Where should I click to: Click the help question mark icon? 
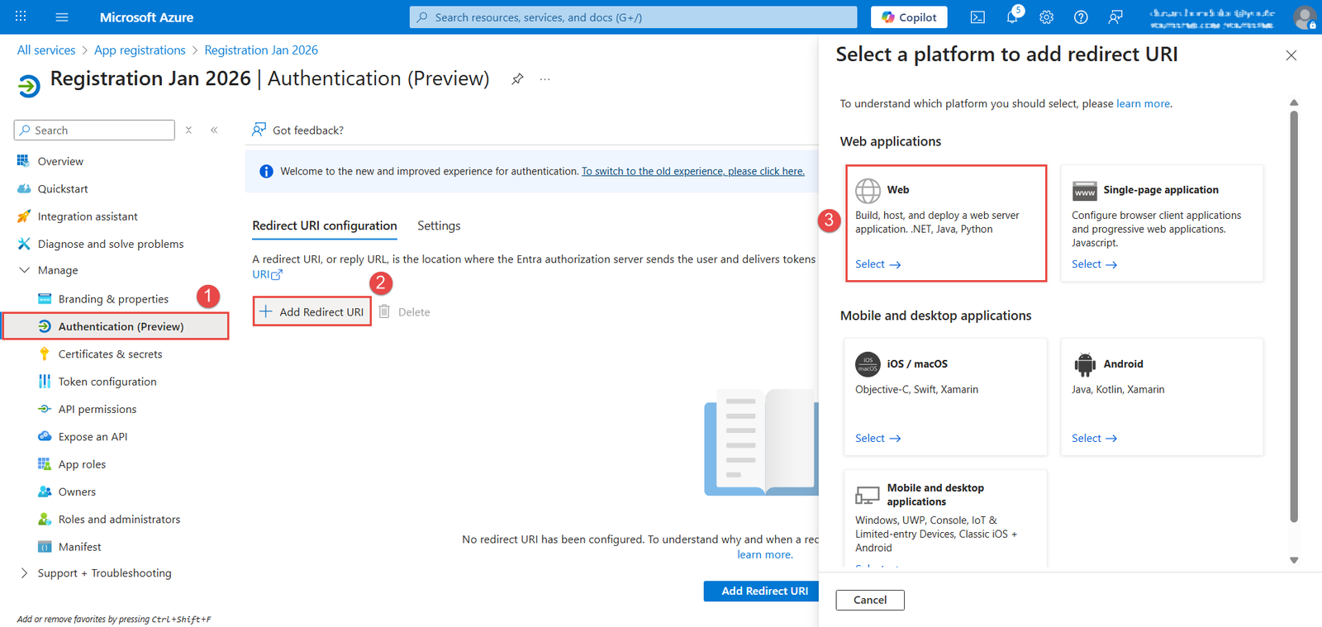tap(1081, 17)
